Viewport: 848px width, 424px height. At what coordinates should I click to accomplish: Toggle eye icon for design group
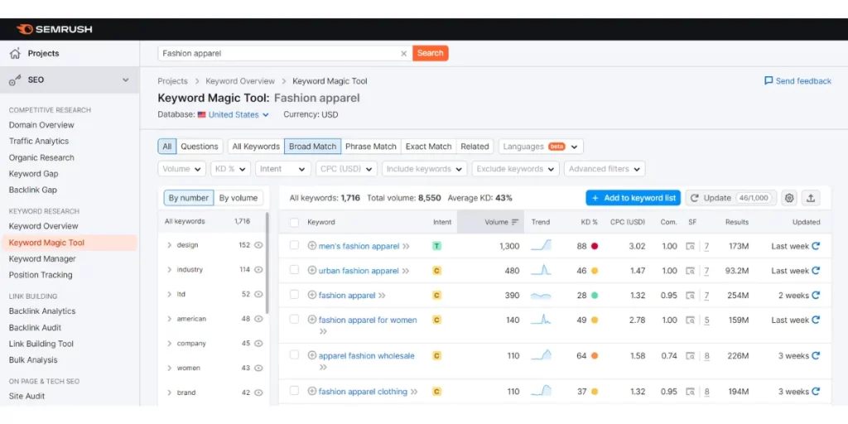(x=258, y=245)
